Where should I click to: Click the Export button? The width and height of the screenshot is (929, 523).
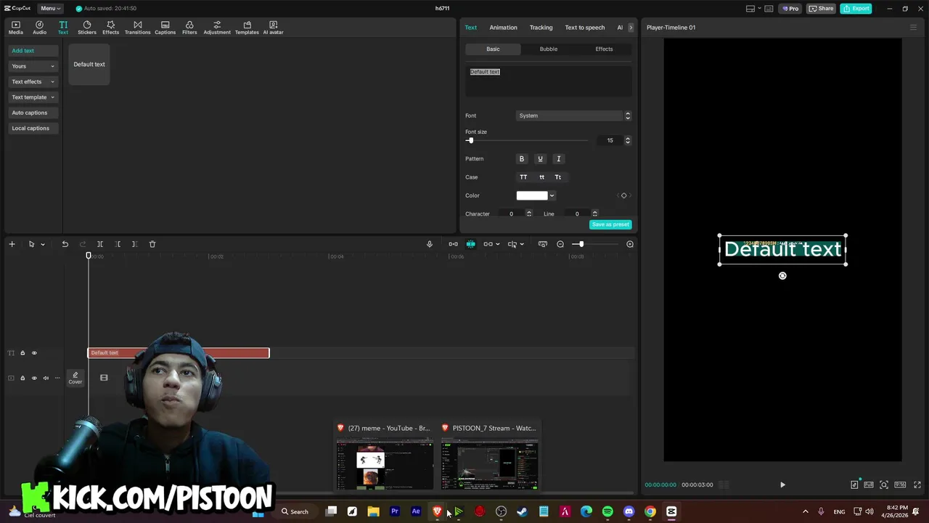pyautogui.click(x=856, y=9)
